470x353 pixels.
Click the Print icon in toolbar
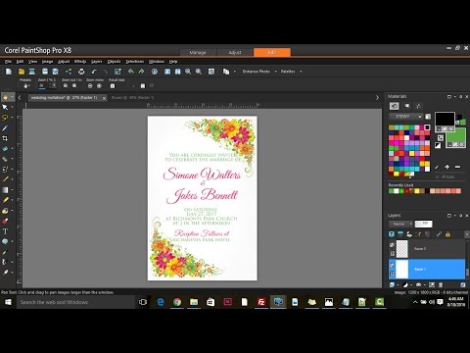pos(81,72)
